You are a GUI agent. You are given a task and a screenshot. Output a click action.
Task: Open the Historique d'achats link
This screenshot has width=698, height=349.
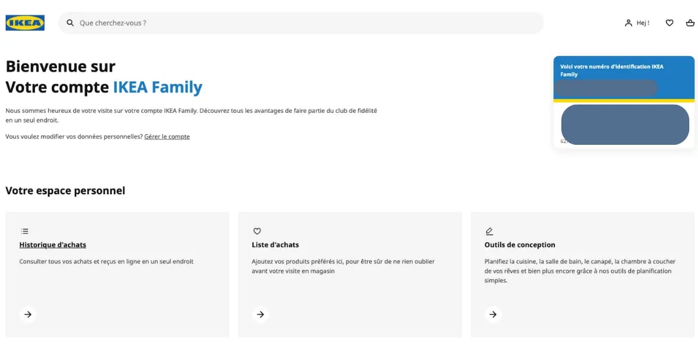click(x=52, y=245)
